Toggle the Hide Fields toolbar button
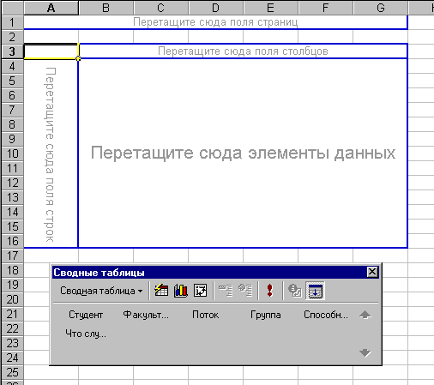 click(x=315, y=291)
